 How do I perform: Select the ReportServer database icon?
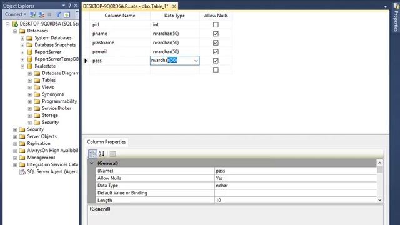(29, 52)
